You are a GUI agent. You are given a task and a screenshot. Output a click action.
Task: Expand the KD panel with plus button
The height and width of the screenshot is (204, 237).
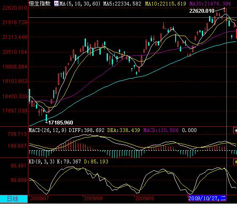click(x=235, y=162)
